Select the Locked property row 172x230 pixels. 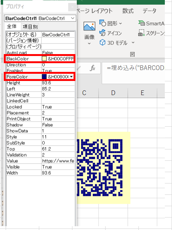point(40,107)
